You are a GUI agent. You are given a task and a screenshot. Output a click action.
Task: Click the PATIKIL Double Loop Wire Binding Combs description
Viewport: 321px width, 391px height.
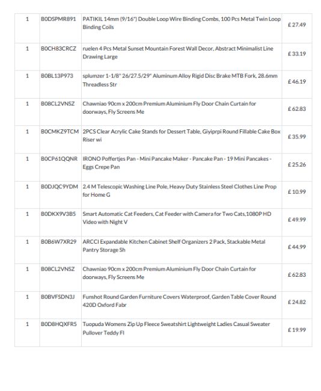pyautogui.click(x=182, y=23)
